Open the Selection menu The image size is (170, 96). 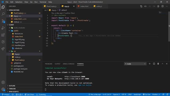[x=19, y=2]
